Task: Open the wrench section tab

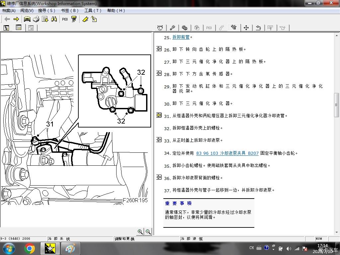Action: pos(172,28)
